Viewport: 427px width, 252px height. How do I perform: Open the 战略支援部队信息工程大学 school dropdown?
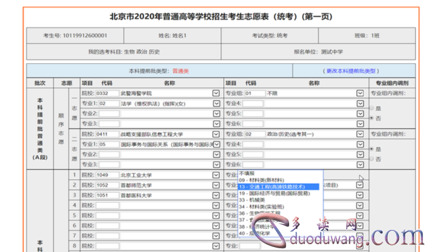pyautogui.click(x=217, y=134)
